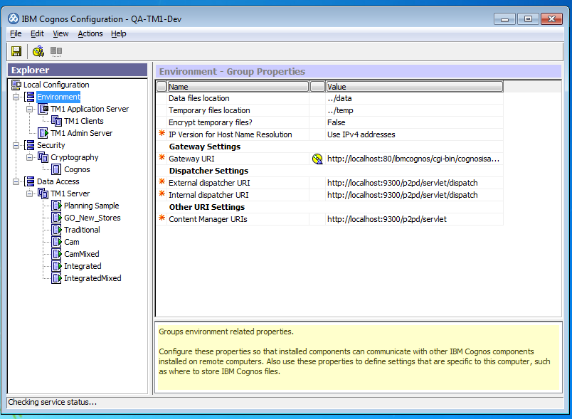Click the GO_New_Stores server icon
The image size is (572, 419).
click(x=56, y=218)
